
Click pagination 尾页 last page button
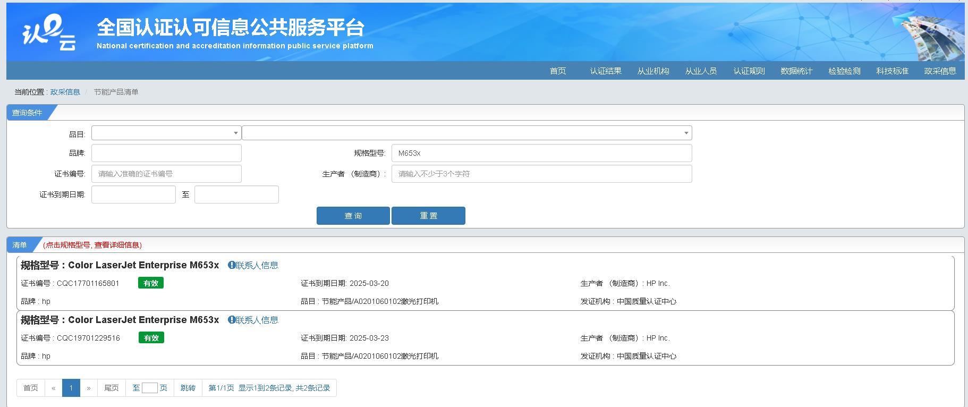coord(112,388)
